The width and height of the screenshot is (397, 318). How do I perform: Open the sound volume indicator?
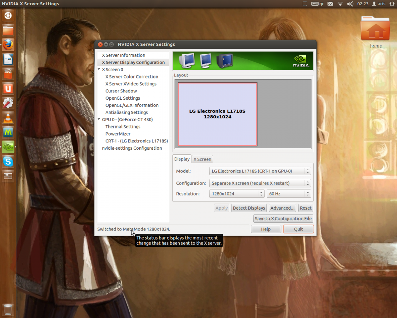click(x=350, y=4)
